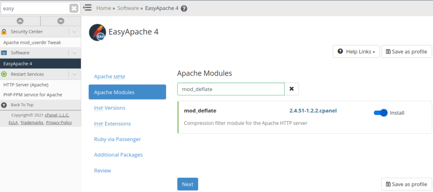Collapse the Software section chevron
433x192 pixels.
coord(74,53)
